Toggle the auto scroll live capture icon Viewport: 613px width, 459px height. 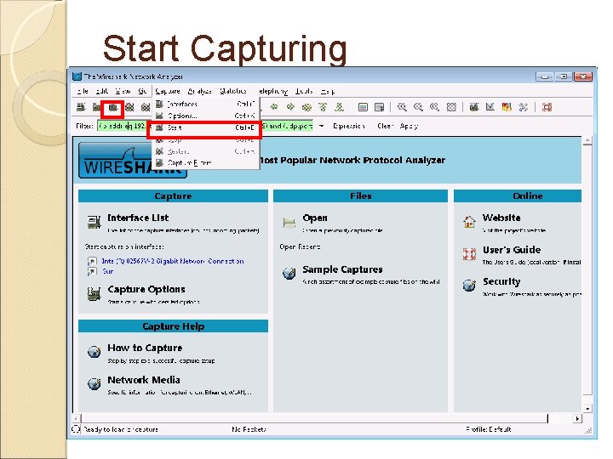[379, 107]
